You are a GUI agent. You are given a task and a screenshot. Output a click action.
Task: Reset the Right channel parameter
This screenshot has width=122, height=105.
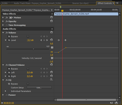pyautogui.click(x=52, y=76)
